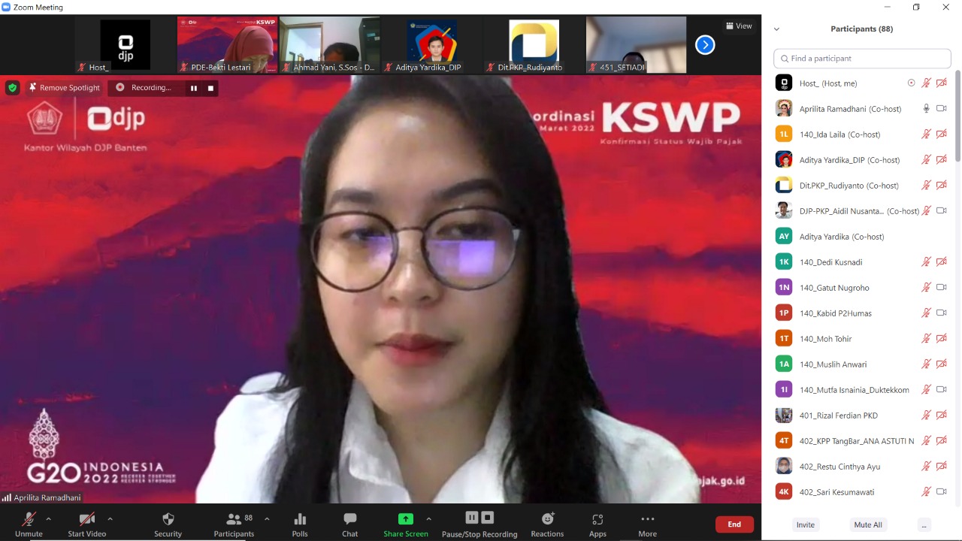Open the Security shield options
This screenshot has width=962, height=541.
tap(168, 523)
